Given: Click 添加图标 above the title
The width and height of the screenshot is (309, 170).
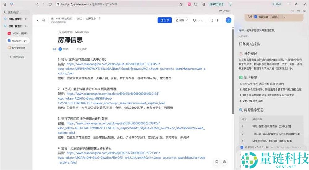Looking at the screenshot, I should click(66, 32).
